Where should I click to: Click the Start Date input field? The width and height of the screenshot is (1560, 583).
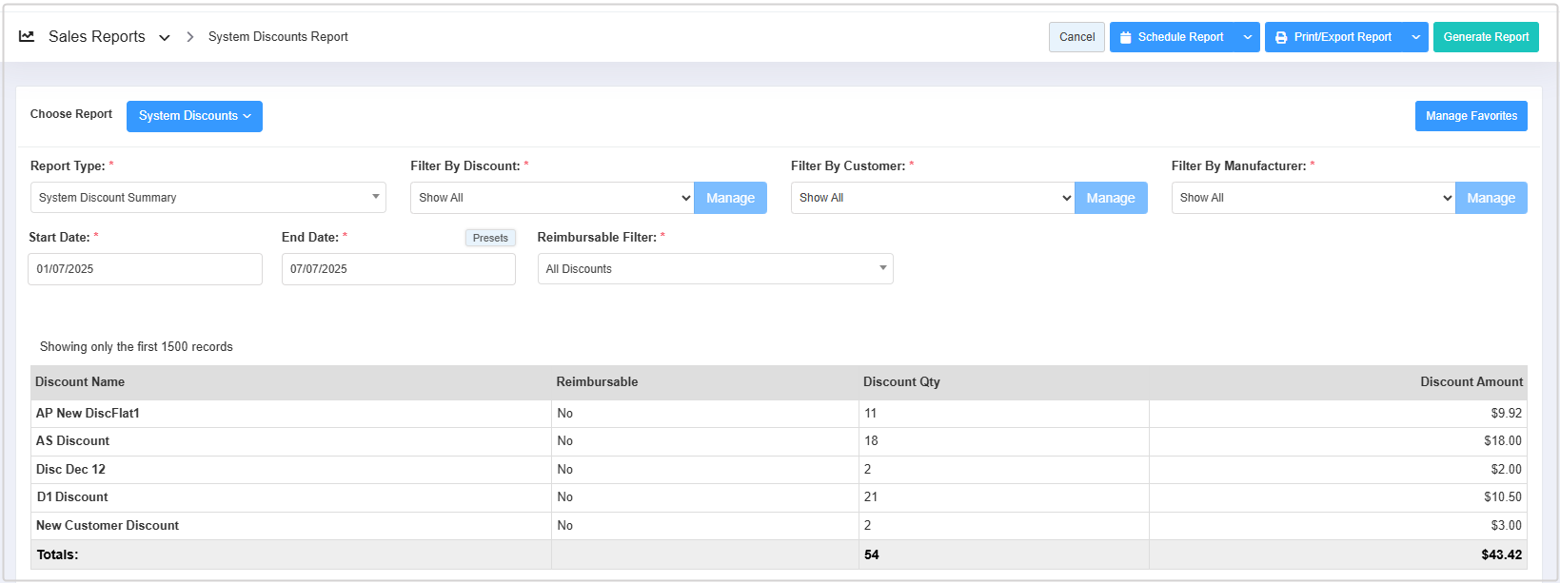145,269
